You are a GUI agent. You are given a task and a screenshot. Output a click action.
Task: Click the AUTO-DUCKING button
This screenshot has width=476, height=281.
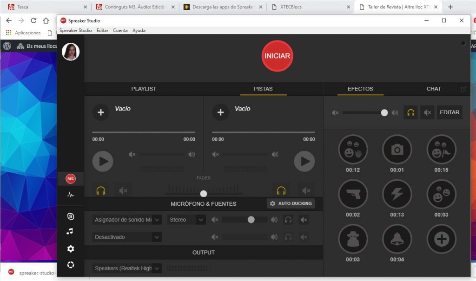291,203
